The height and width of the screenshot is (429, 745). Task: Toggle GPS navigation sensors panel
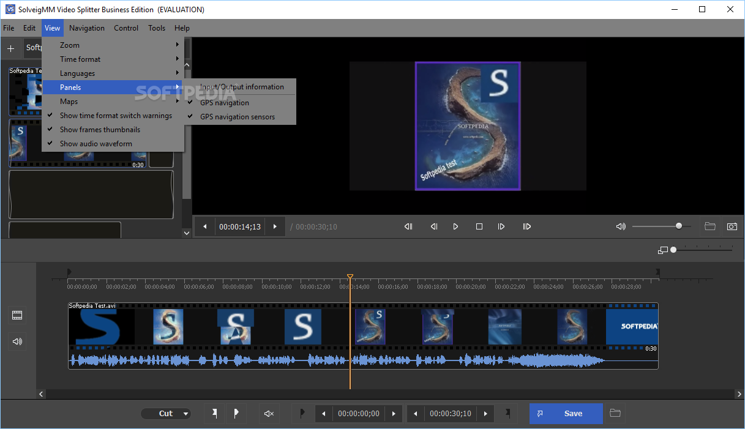coord(239,117)
